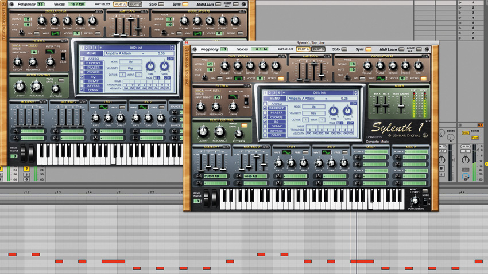Click Filter A Drive knob in front window
488x274 pixels.
233,107
